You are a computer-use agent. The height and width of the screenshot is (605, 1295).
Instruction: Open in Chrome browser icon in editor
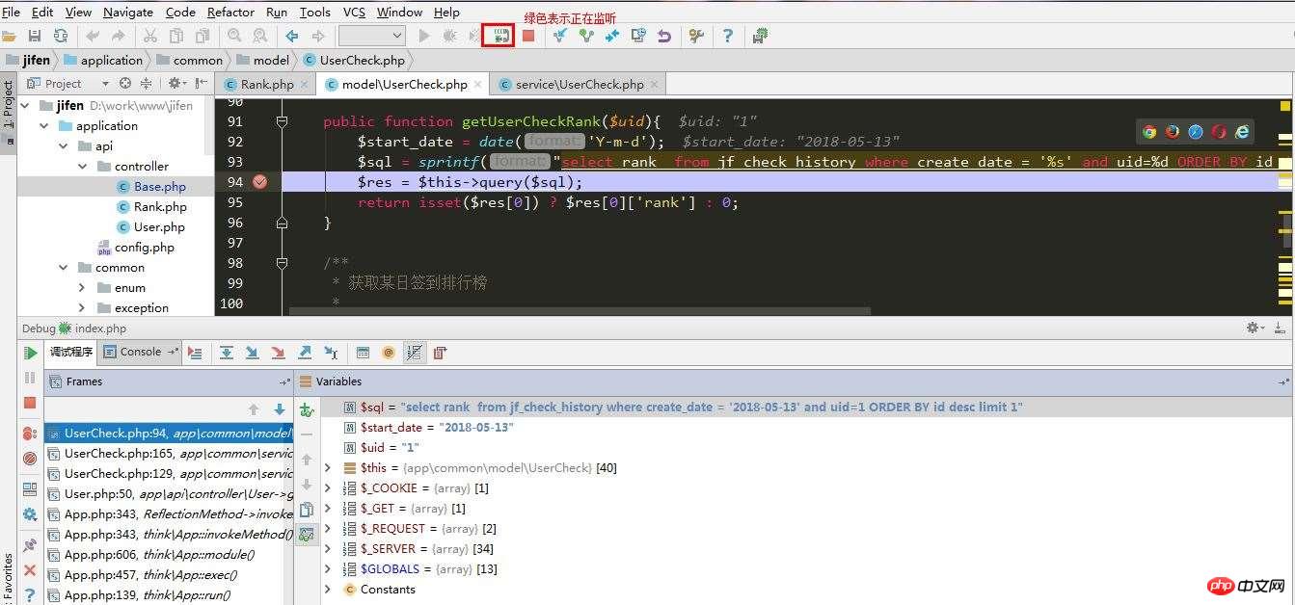pos(1149,132)
